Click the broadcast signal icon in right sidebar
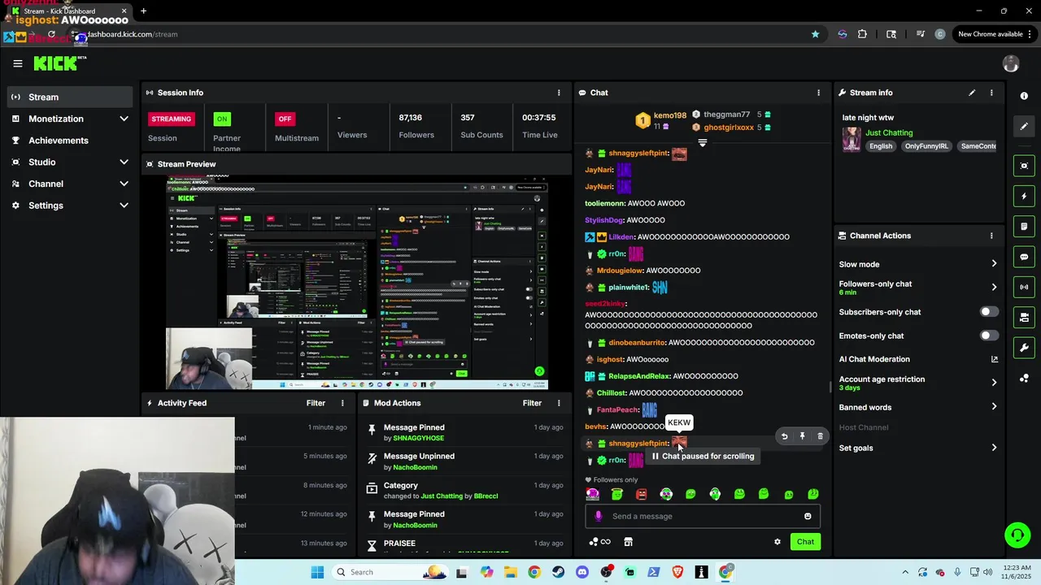This screenshot has width=1041, height=585. [x=1024, y=287]
